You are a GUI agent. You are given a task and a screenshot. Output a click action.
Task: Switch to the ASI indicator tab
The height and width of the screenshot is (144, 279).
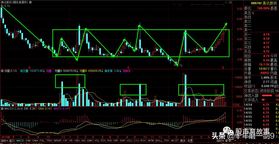click(x=83, y=141)
